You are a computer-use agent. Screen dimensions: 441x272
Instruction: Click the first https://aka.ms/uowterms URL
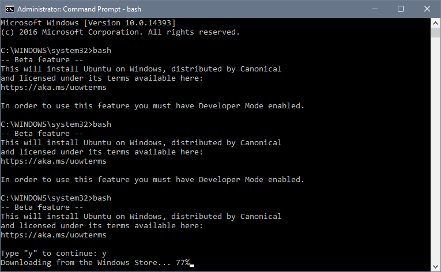(54, 88)
